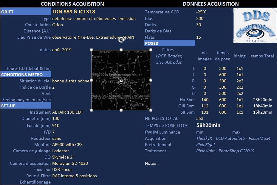Select the Ha 5nm image count 140
The height and width of the screenshot is (185, 277).
pyautogui.click(x=205, y=100)
